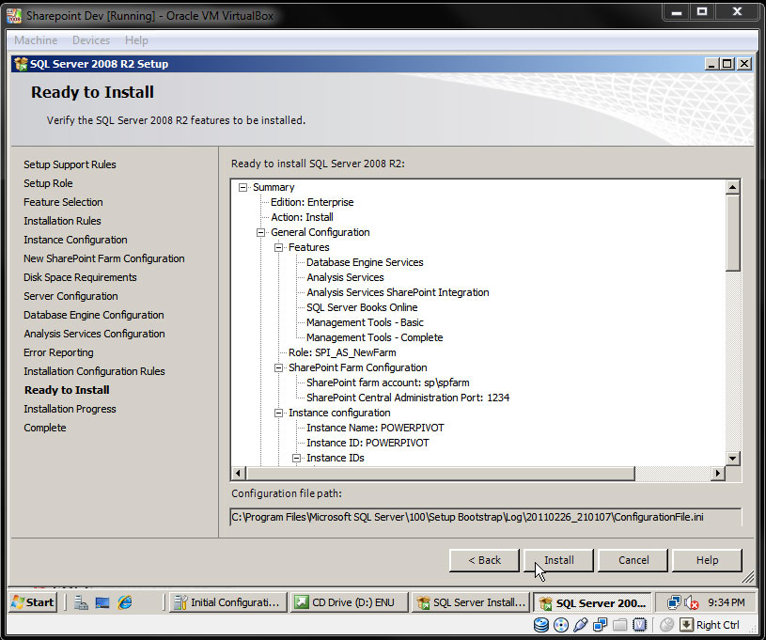Image resolution: width=766 pixels, height=640 pixels.
Task: Click the VirtualBox window title icon
Action: tap(14, 16)
